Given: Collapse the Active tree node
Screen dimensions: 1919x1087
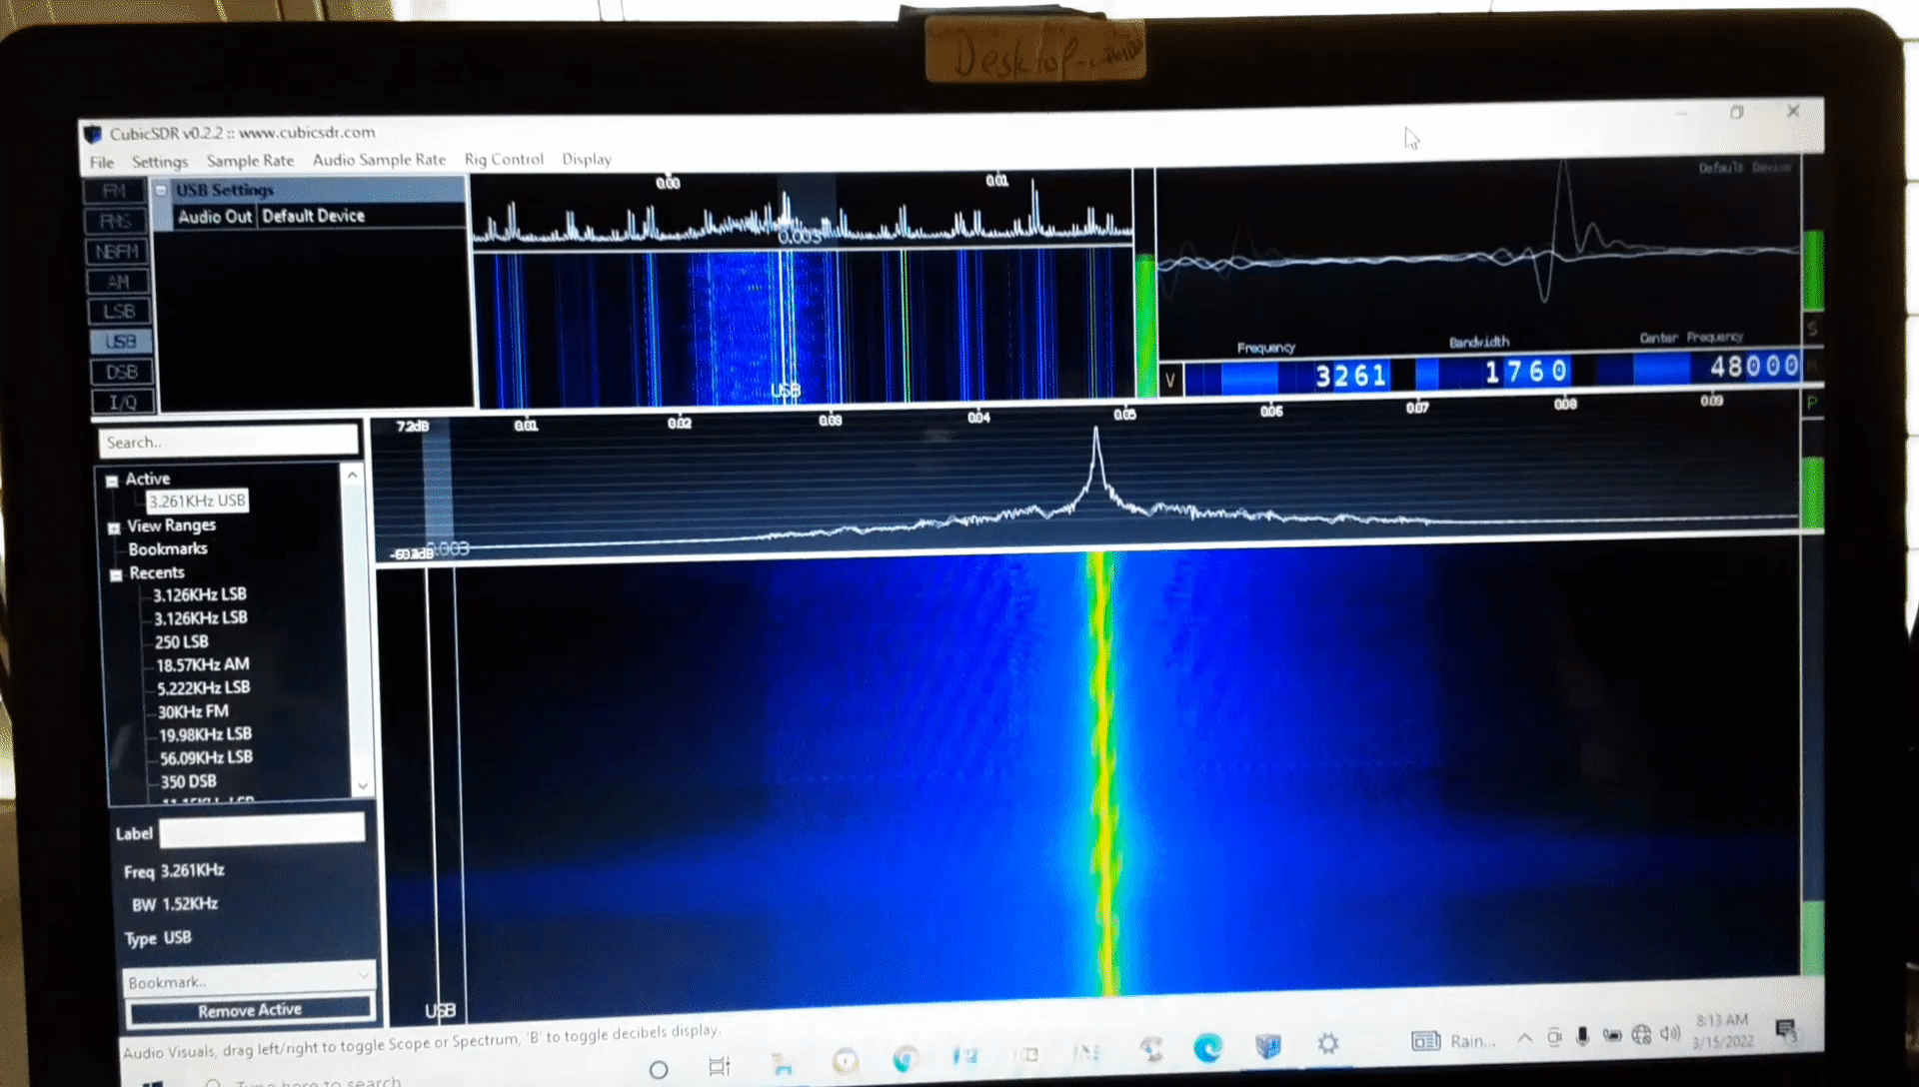Looking at the screenshot, I should (113, 481).
